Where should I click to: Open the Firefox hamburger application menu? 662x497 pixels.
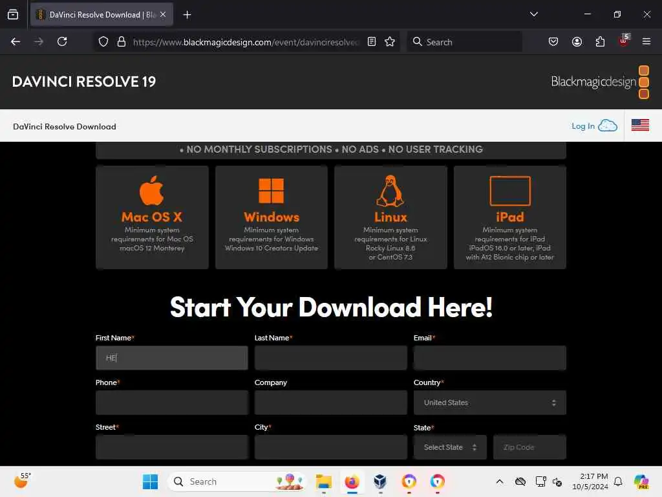(x=646, y=41)
